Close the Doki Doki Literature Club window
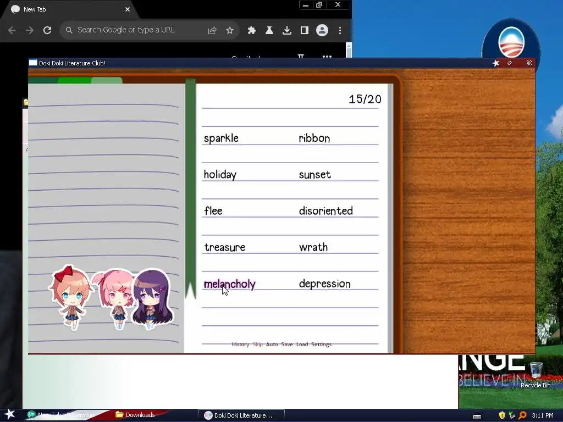The height and width of the screenshot is (422, 563). pos(529,63)
